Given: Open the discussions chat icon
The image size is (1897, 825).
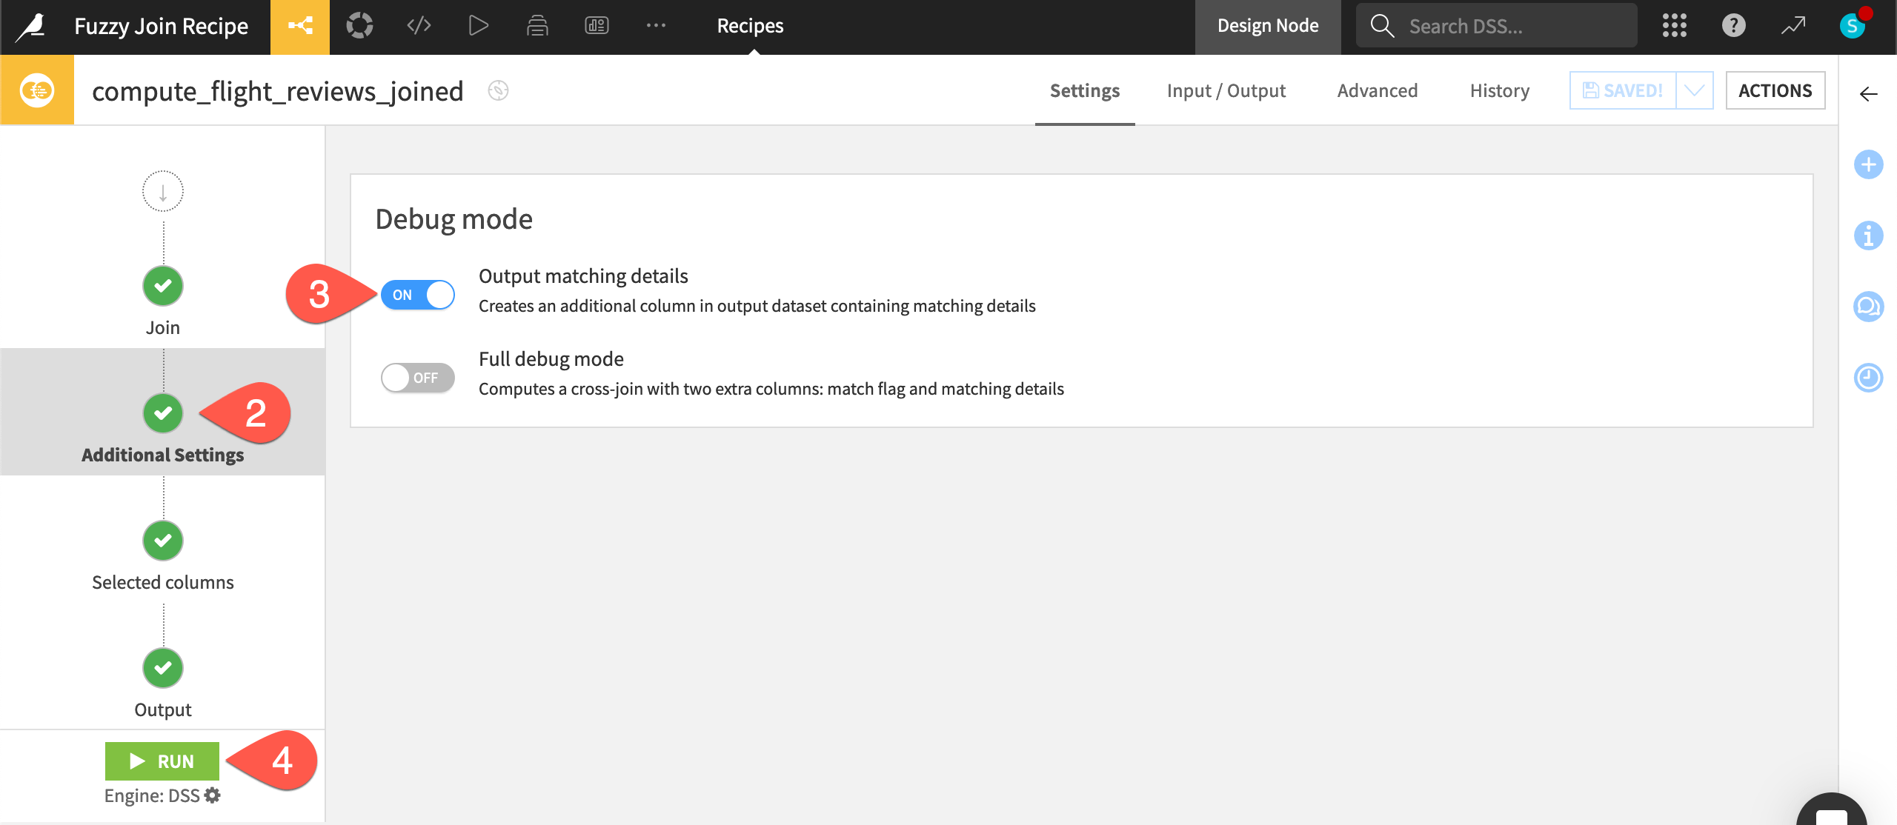Looking at the screenshot, I should 1868,307.
